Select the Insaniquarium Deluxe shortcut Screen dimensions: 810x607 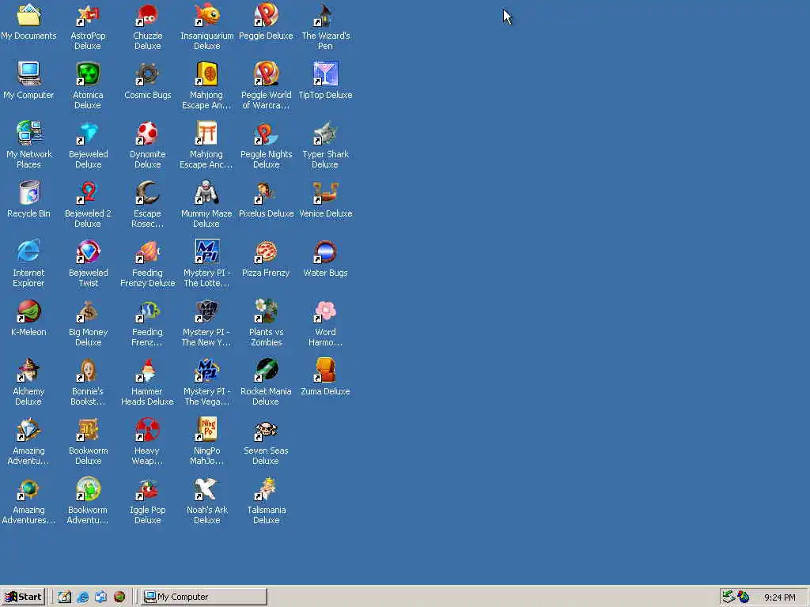click(206, 26)
